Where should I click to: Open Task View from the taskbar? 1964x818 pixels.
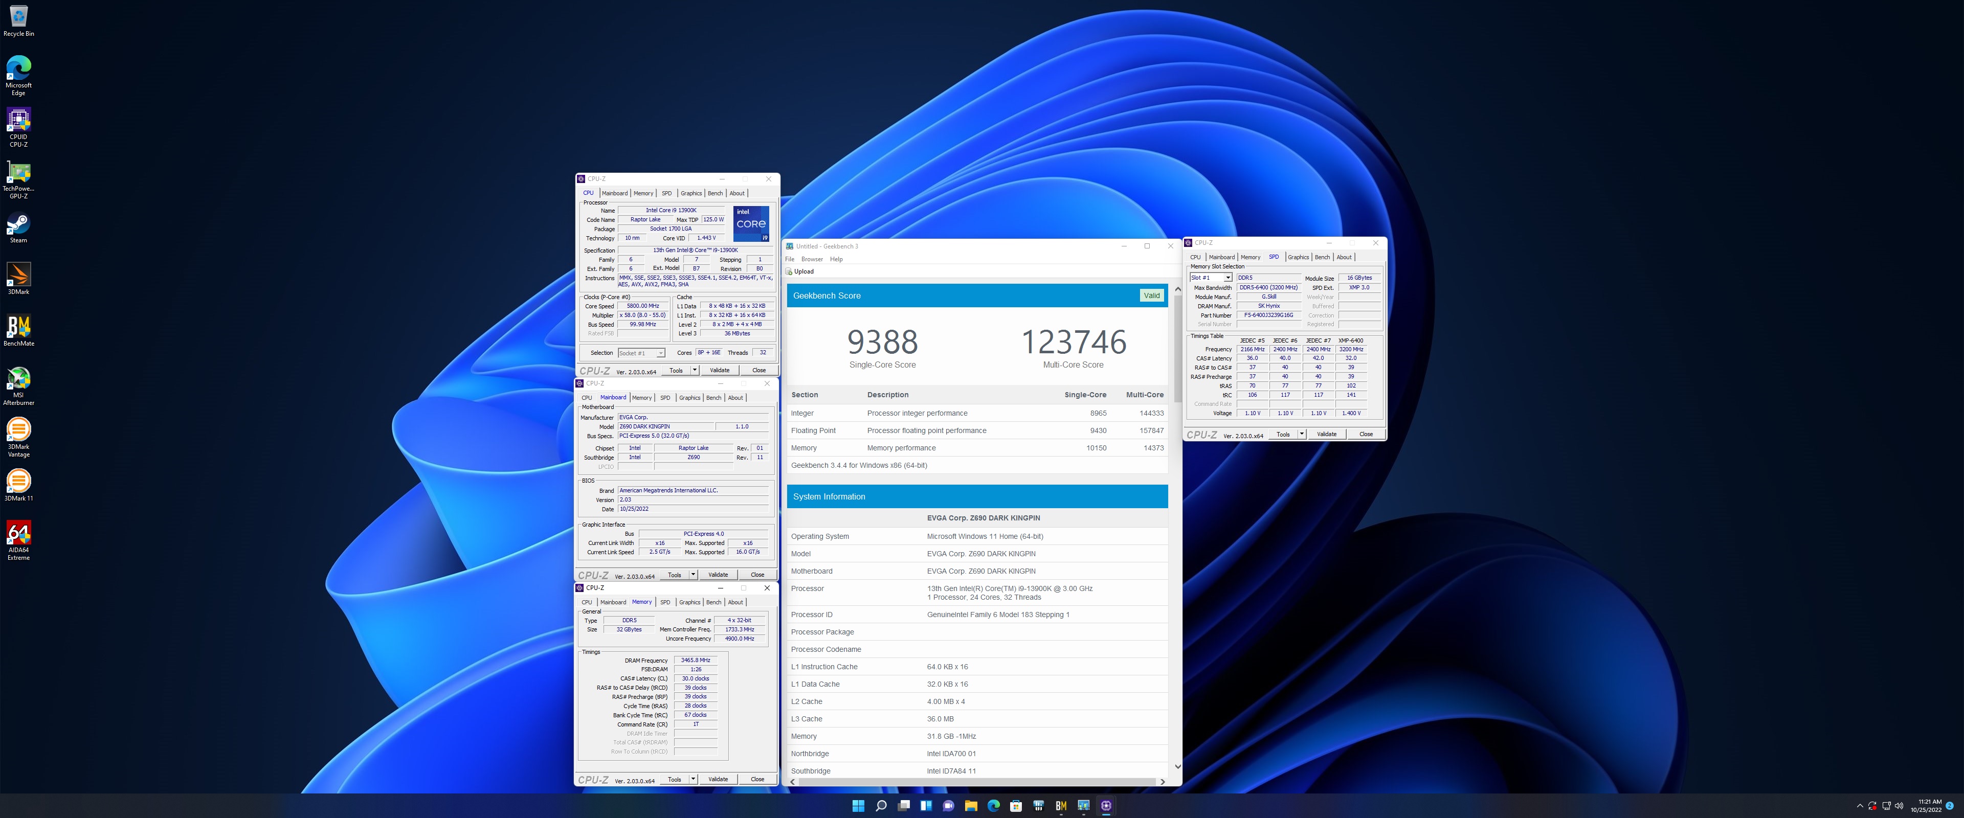903,806
